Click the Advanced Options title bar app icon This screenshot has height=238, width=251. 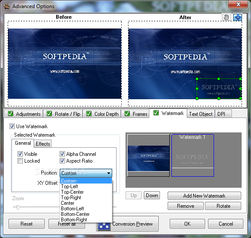point(7,6)
